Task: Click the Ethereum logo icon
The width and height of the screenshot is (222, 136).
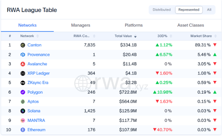Action: click(23, 130)
